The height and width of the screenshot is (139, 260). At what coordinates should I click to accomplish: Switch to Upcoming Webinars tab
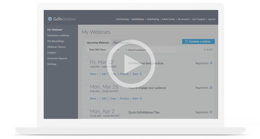click(98, 43)
